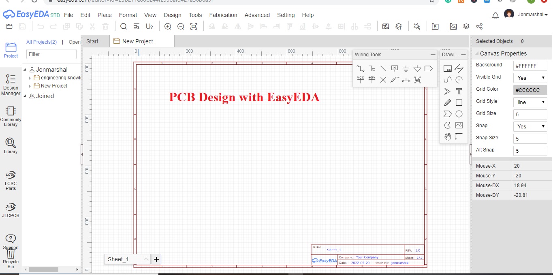553x275 pixels.
Task: Change the Snap setting dropdown
Action: (x=530, y=126)
